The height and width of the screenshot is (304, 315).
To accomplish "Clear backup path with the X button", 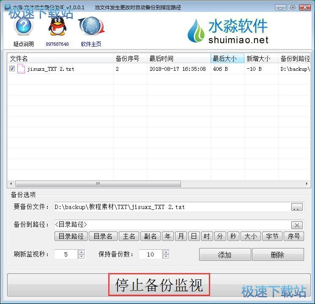I will pos(297,225).
